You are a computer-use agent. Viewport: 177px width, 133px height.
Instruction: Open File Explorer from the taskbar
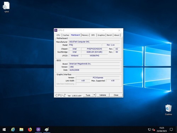pos(21,129)
